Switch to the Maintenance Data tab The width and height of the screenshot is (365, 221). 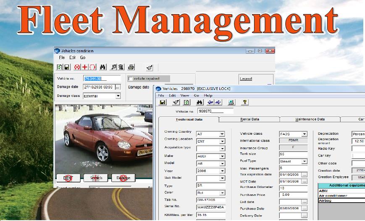(310, 119)
